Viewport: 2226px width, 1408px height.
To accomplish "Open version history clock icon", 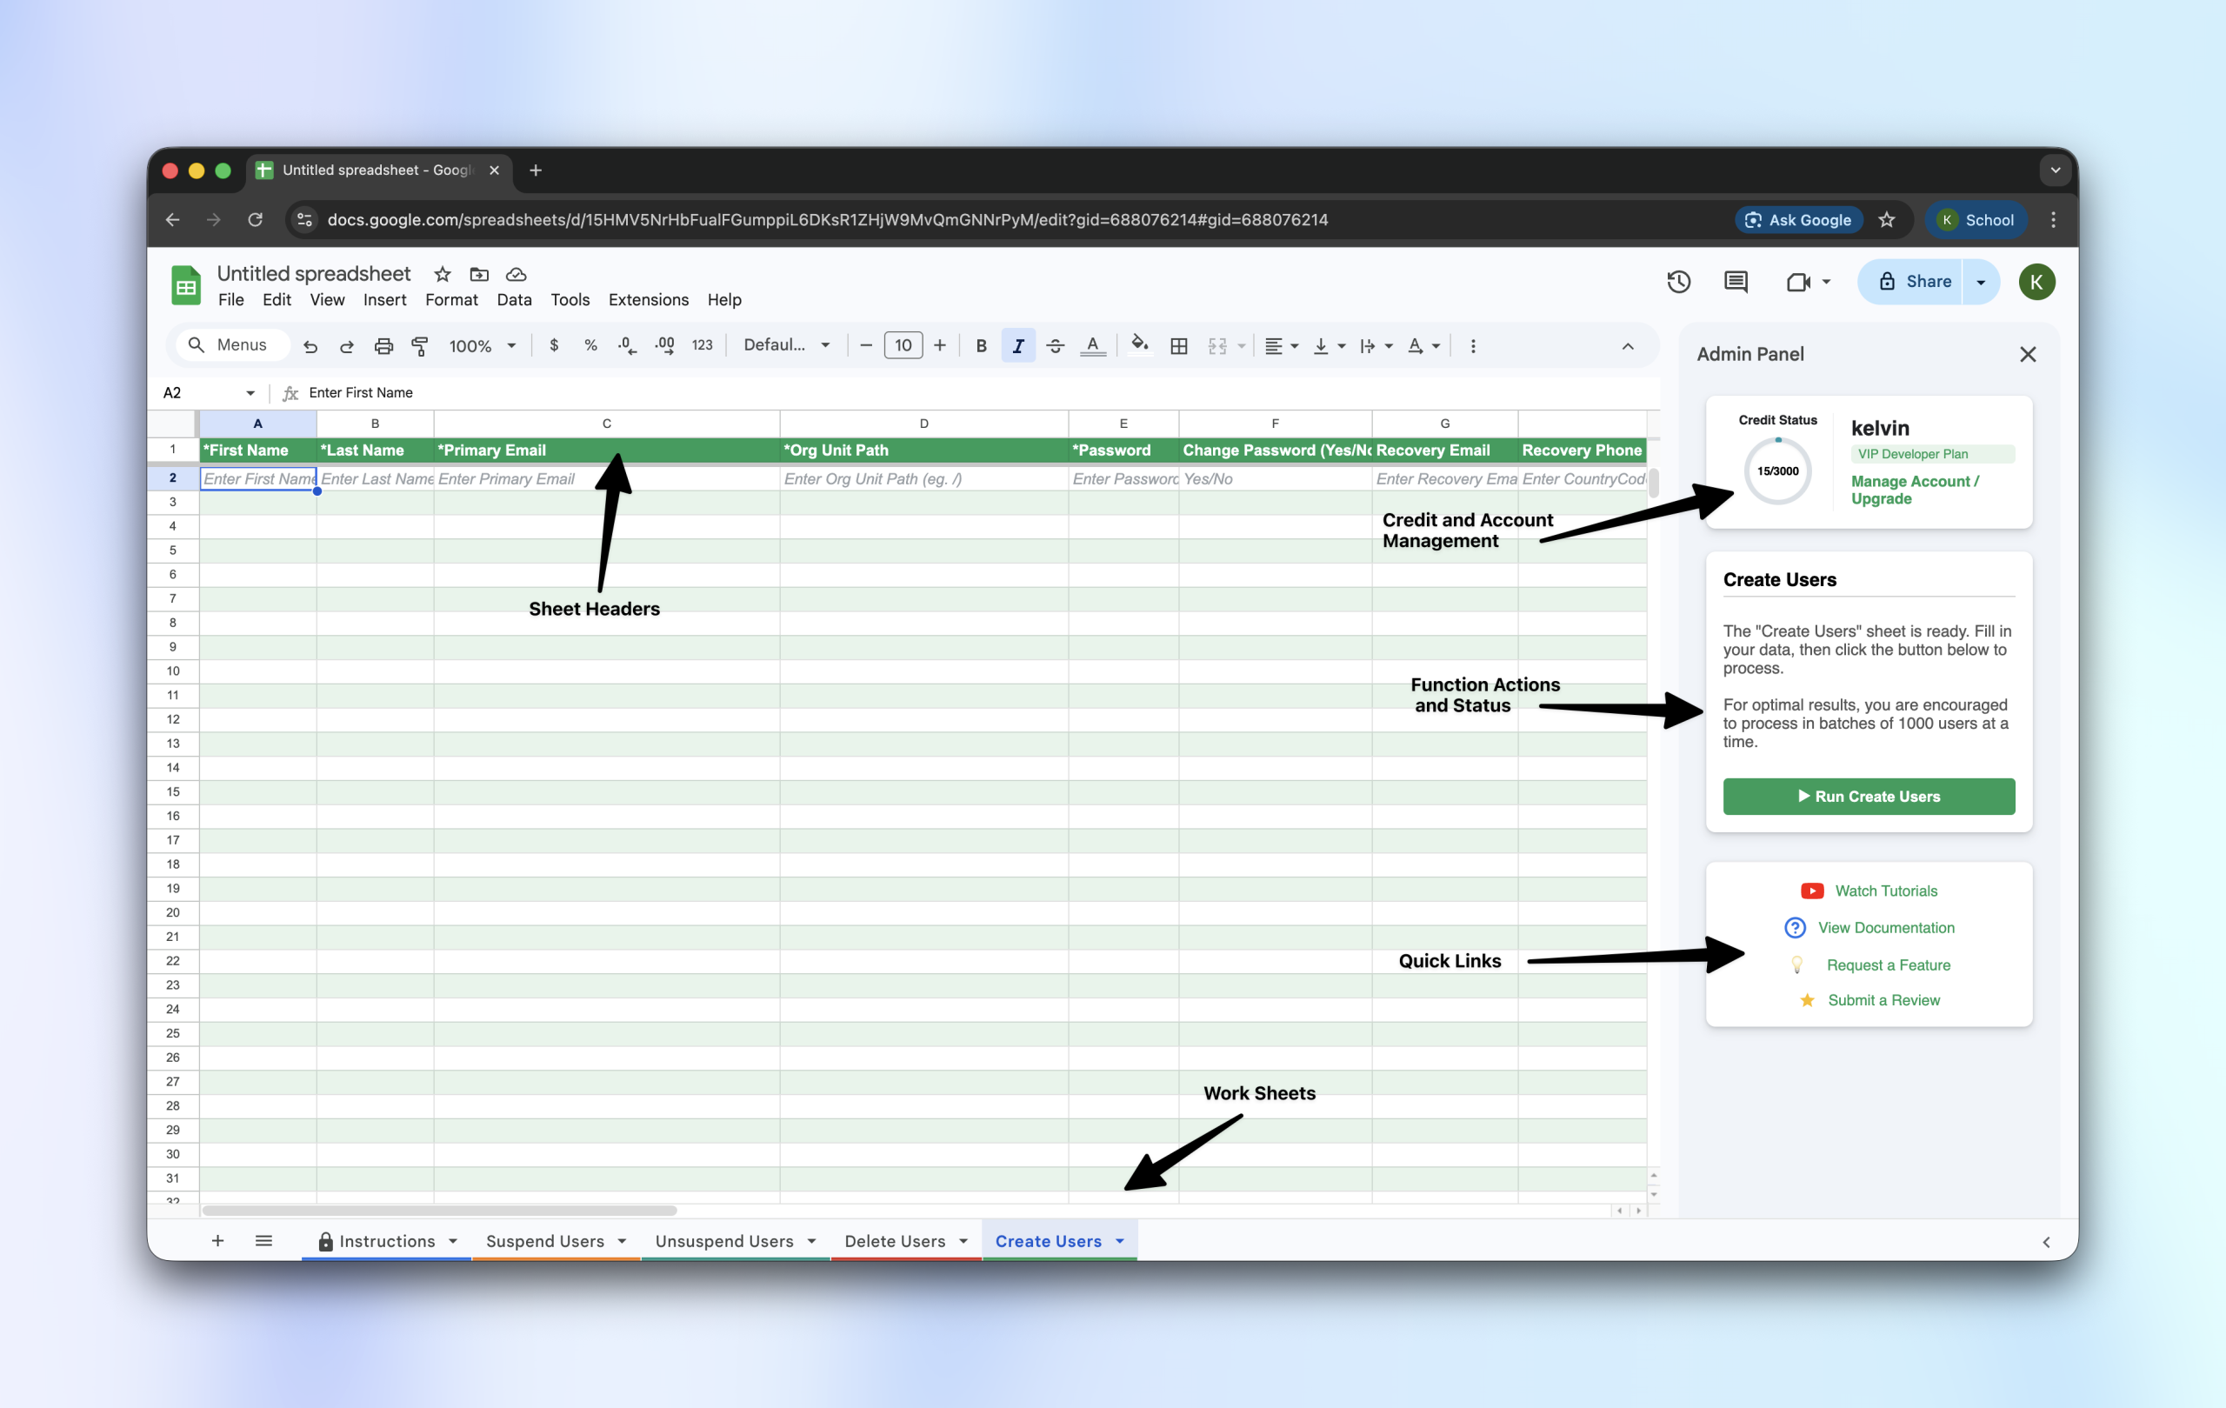I will pyautogui.click(x=1679, y=282).
